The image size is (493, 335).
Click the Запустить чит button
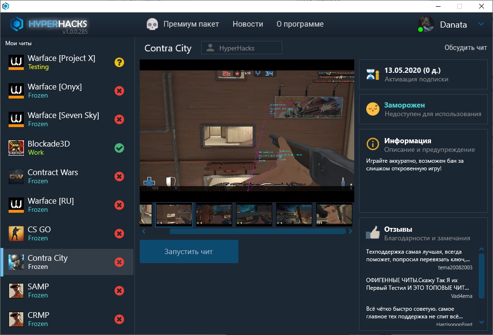(189, 252)
